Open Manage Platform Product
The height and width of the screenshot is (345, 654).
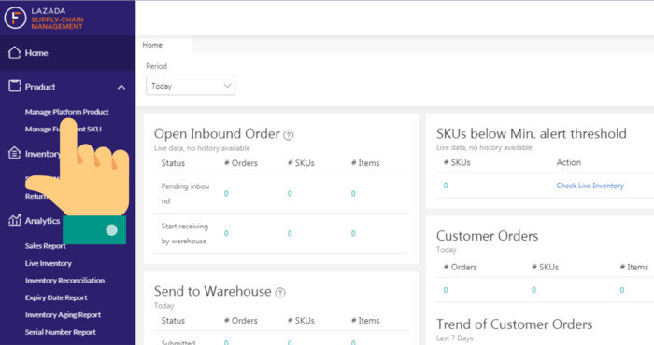pyautogui.click(x=66, y=112)
